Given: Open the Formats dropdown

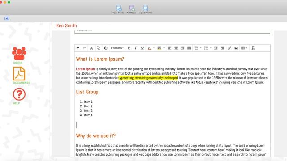Looking at the screenshot, I should tap(117, 48).
